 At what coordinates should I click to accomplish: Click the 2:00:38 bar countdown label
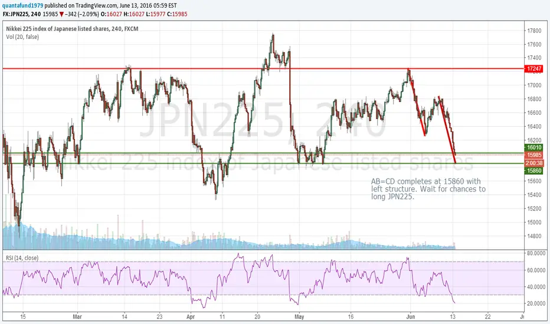pos(534,163)
